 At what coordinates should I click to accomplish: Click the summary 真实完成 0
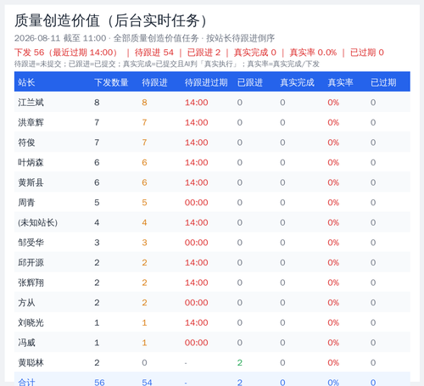255,53
